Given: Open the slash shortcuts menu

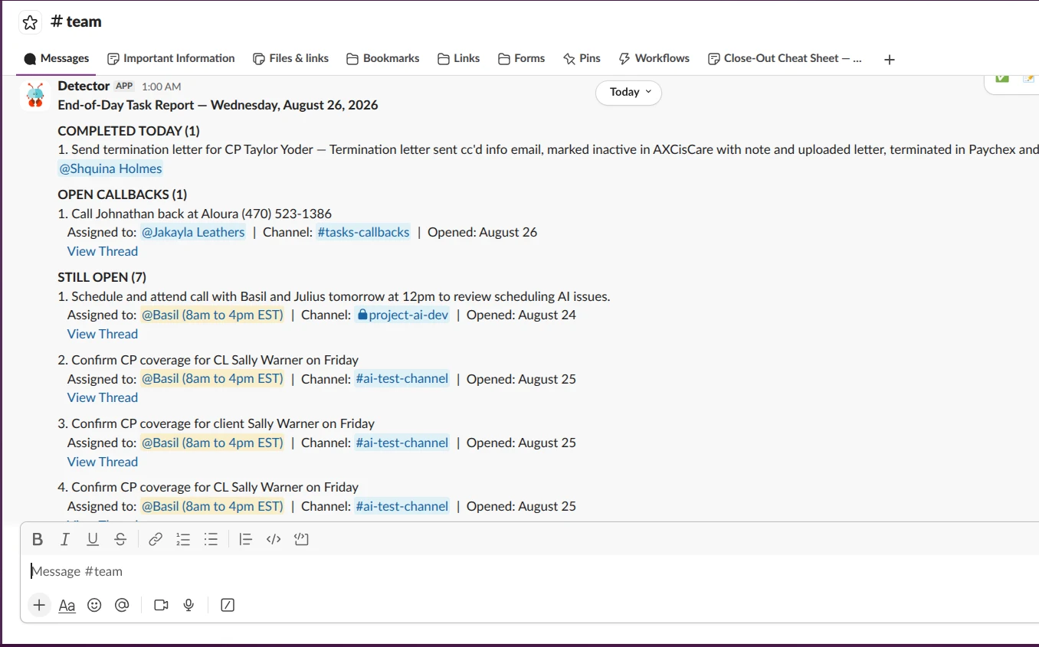Looking at the screenshot, I should point(228,605).
